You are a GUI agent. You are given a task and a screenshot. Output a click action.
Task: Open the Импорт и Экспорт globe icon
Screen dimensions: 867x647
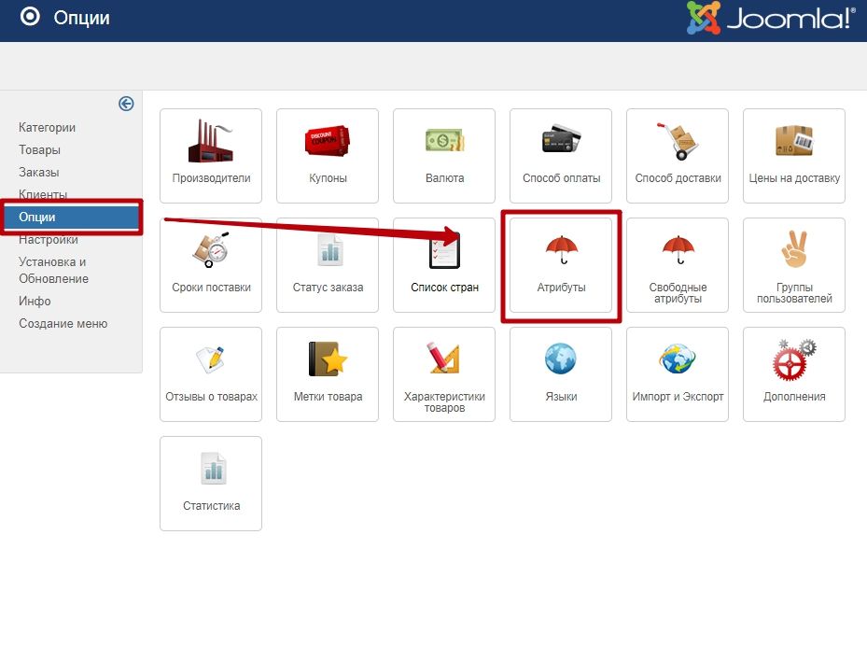click(678, 359)
